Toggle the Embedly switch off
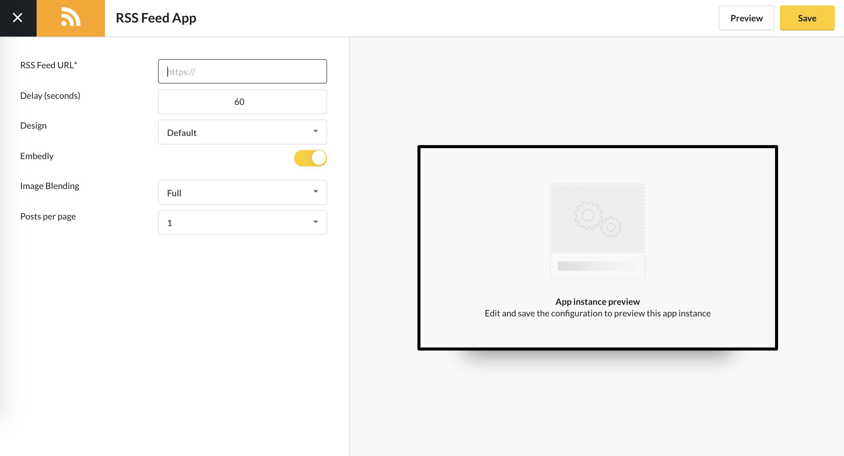Viewport: 844px width, 456px height. [x=310, y=158]
